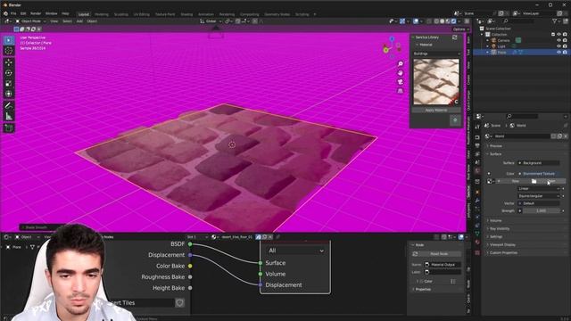Click the Reset Node button
The width and height of the screenshot is (571, 321).
pyautogui.click(x=436, y=253)
